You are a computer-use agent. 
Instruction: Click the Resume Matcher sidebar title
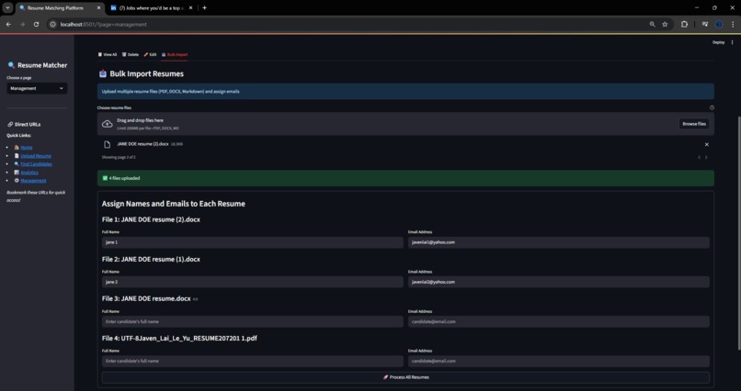(x=42, y=65)
